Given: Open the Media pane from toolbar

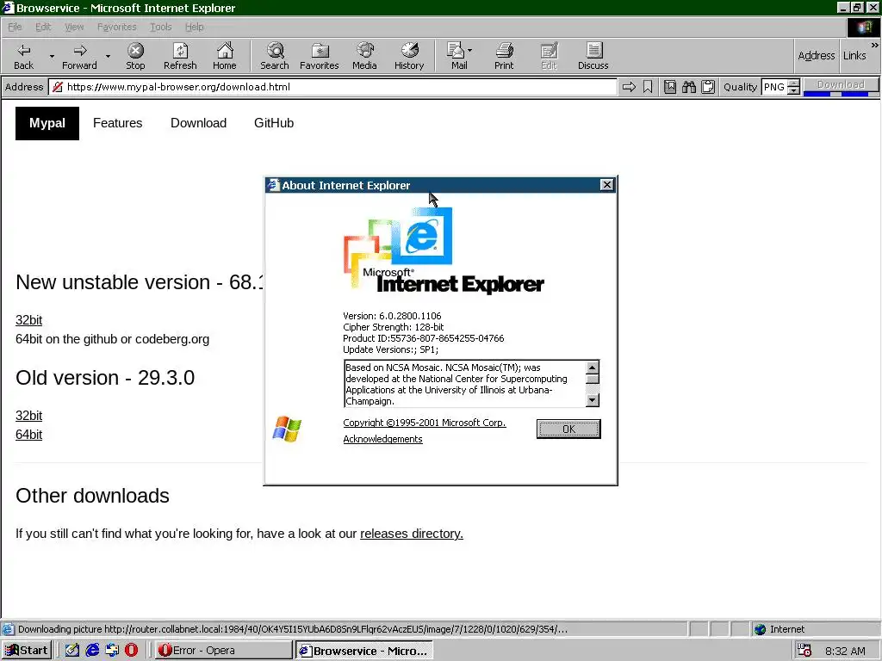Looking at the screenshot, I should tap(364, 56).
